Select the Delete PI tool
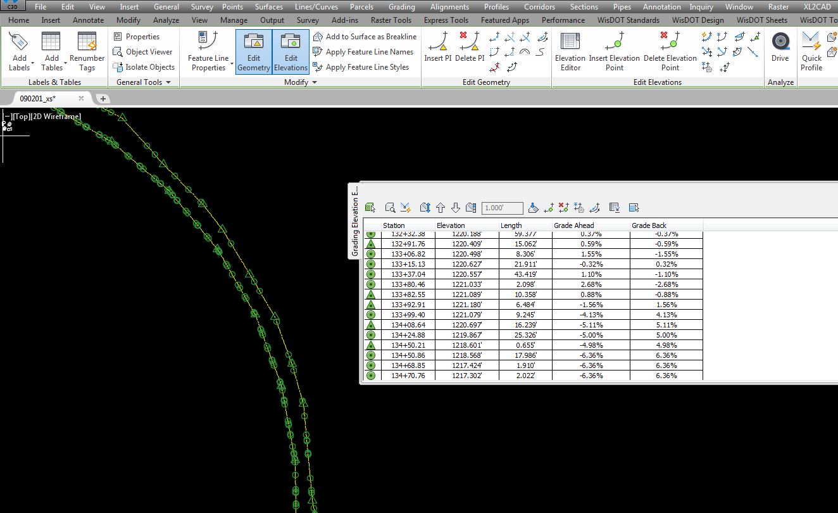The width and height of the screenshot is (838, 513). (468, 51)
